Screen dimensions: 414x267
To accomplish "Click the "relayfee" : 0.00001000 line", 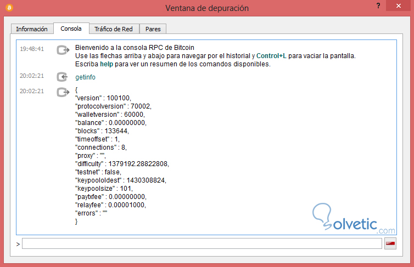I will [110, 205].
